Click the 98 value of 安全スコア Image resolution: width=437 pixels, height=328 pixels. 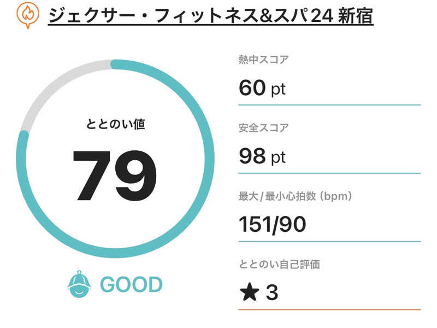(x=252, y=157)
